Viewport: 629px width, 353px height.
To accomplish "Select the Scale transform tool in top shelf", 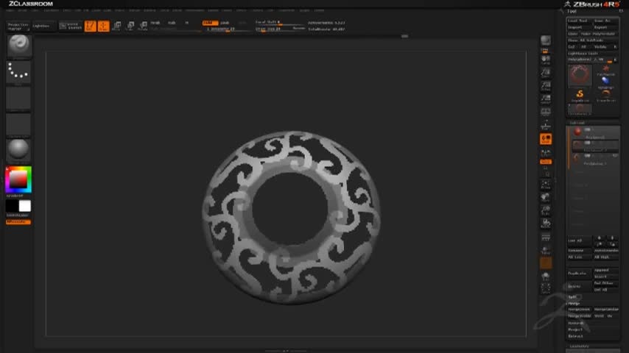I will point(130,26).
